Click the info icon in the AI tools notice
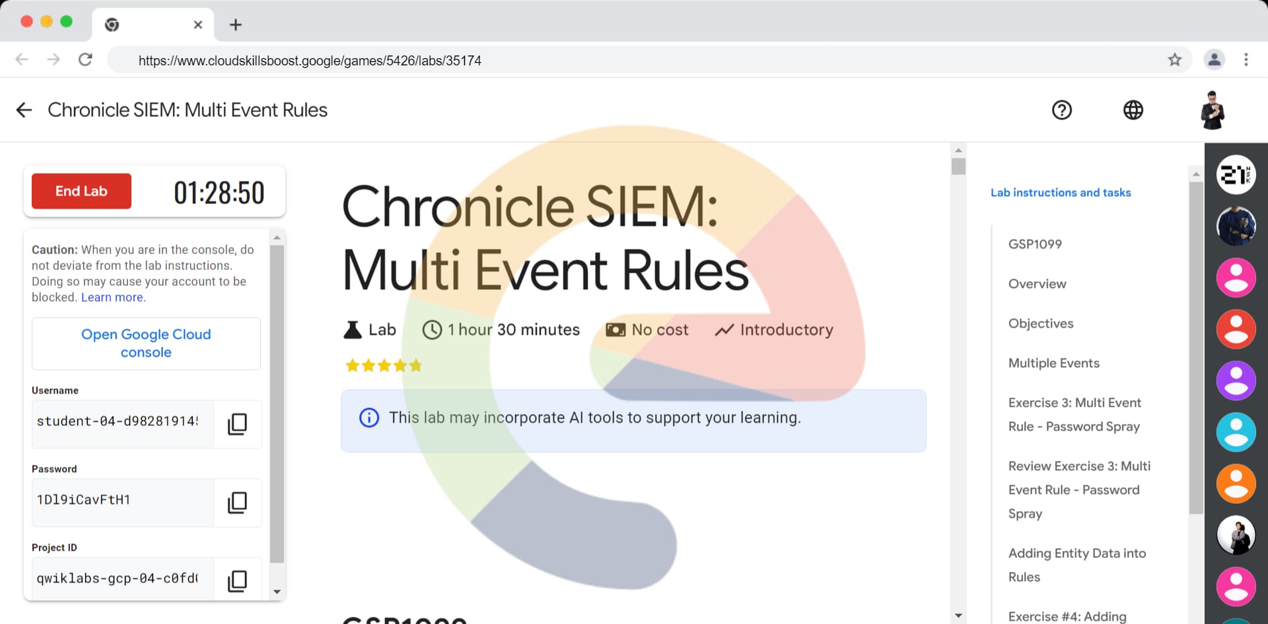1268x624 pixels. click(369, 418)
